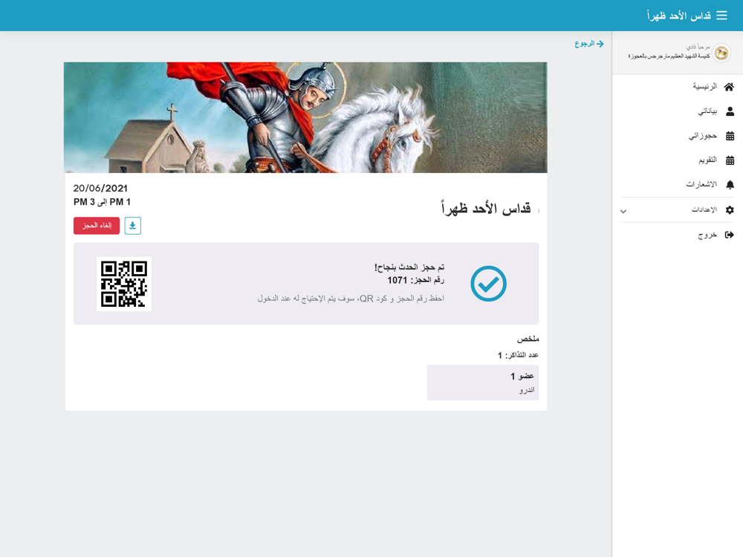This screenshot has height=557, width=743.
Task: Click the Saint George banner image
Action: point(305,117)
